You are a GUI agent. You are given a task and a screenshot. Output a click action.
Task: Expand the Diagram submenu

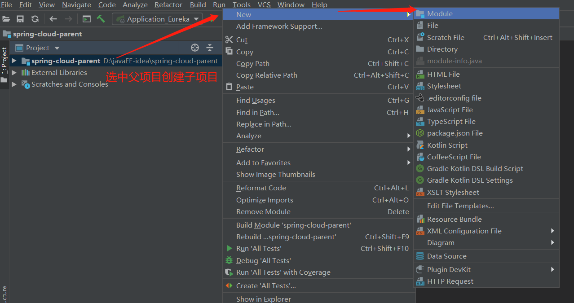[486, 243]
